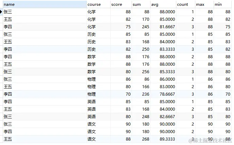This screenshot has height=145, width=234.
Task: Select the avg cell 85.3333
Action: click(163, 72)
